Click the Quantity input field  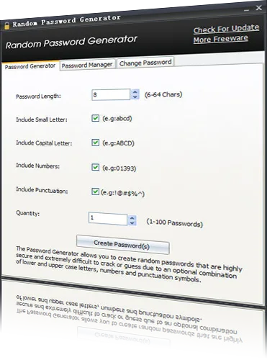click(108, 219)
